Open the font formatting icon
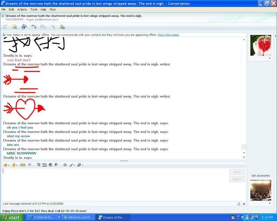The height and width of the screenshot is (221, 277). [65, 165]
